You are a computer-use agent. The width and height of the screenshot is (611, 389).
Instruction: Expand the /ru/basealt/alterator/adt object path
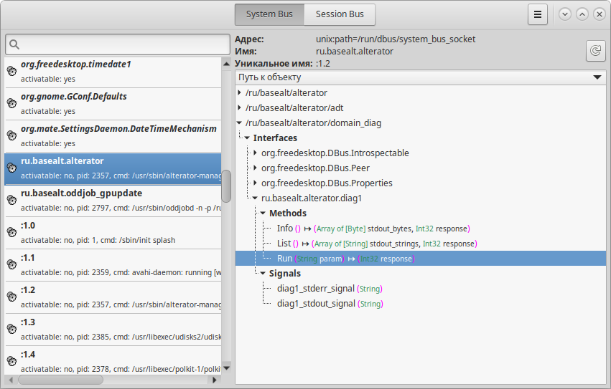coord(239,108)
